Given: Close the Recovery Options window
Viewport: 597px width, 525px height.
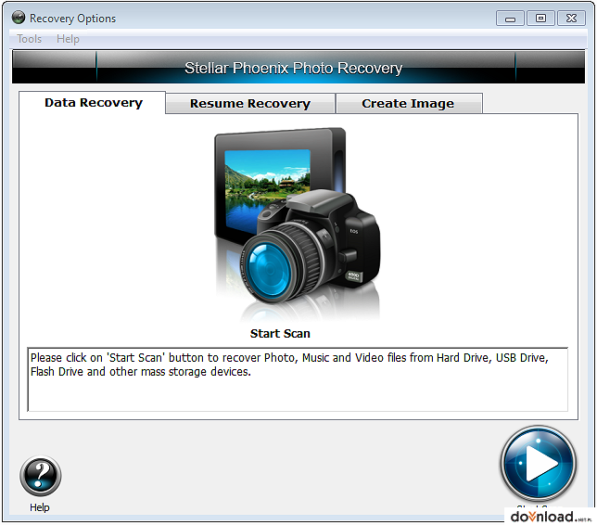Looking at the screenshot, I should [571, 19].
